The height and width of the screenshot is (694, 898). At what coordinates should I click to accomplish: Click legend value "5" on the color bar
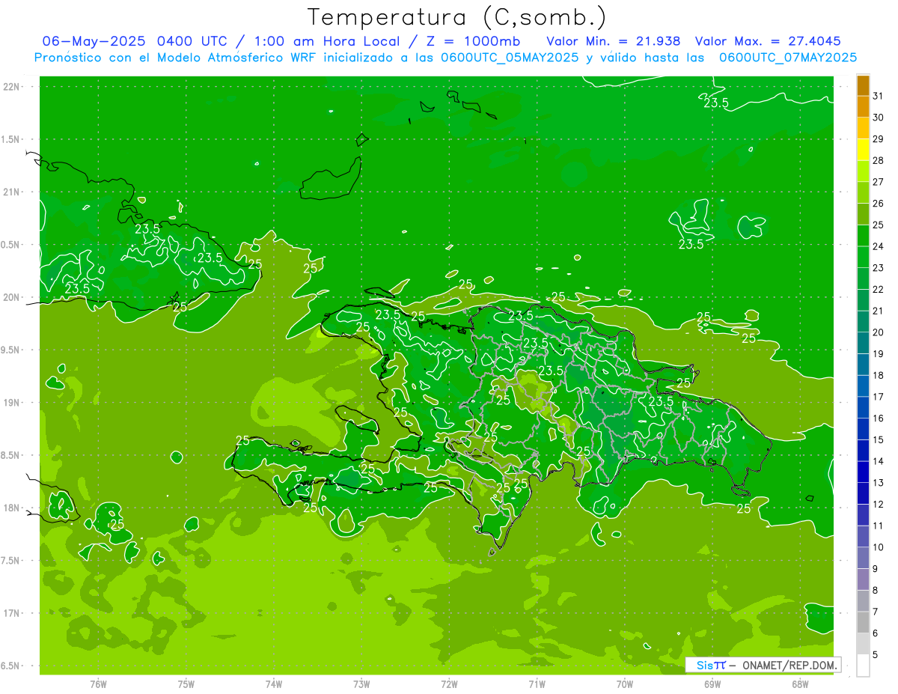point(876,654)
